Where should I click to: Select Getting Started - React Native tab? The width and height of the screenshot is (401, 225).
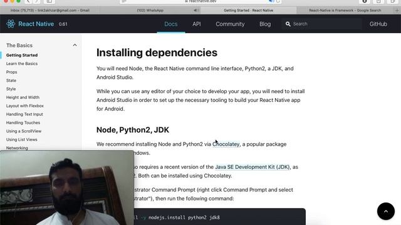point(248,11)
